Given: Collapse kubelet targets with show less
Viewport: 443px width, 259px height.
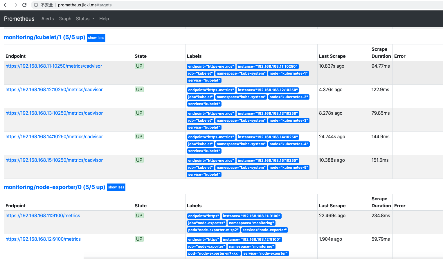Looking at the screenshot, I should 96,38.
